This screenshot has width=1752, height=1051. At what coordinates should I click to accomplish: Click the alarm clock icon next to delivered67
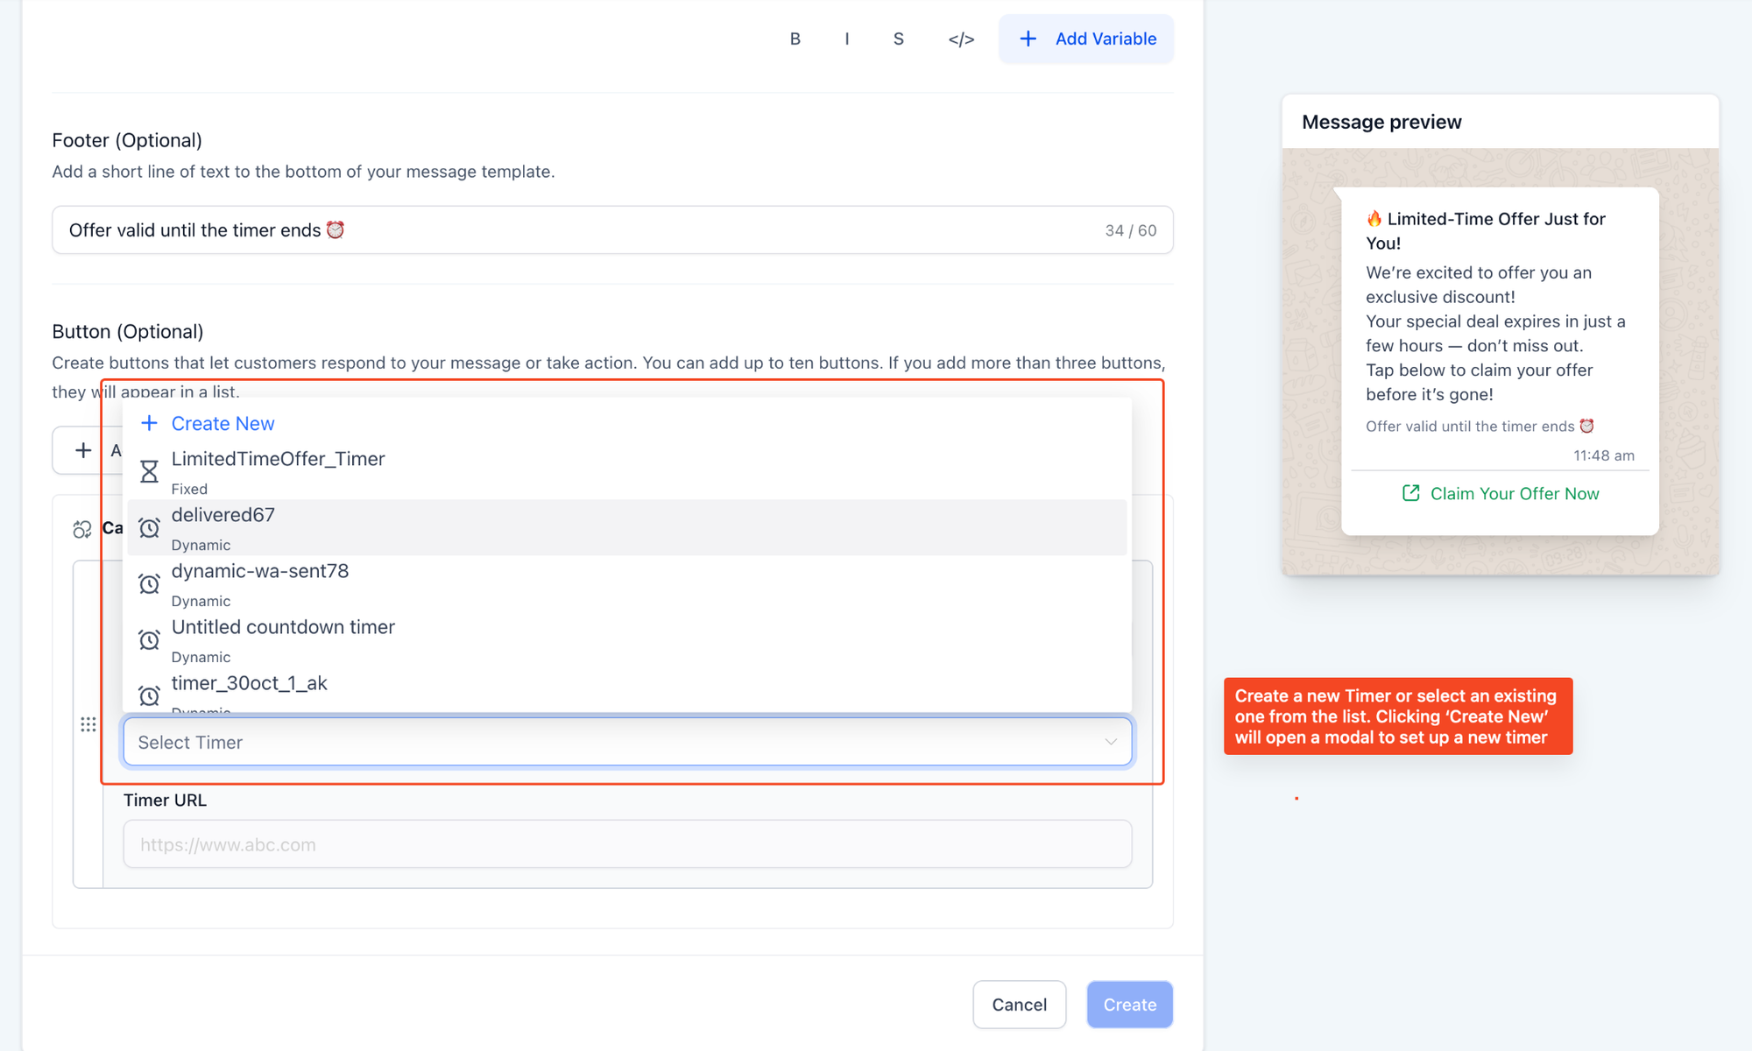[149, 527]
